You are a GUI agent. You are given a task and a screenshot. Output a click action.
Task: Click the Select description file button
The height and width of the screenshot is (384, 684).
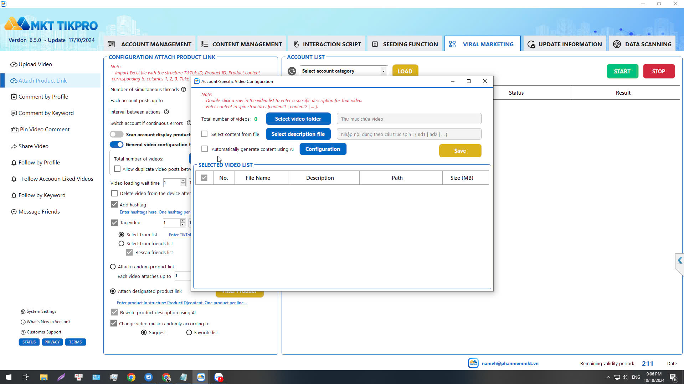pos(298,134)
